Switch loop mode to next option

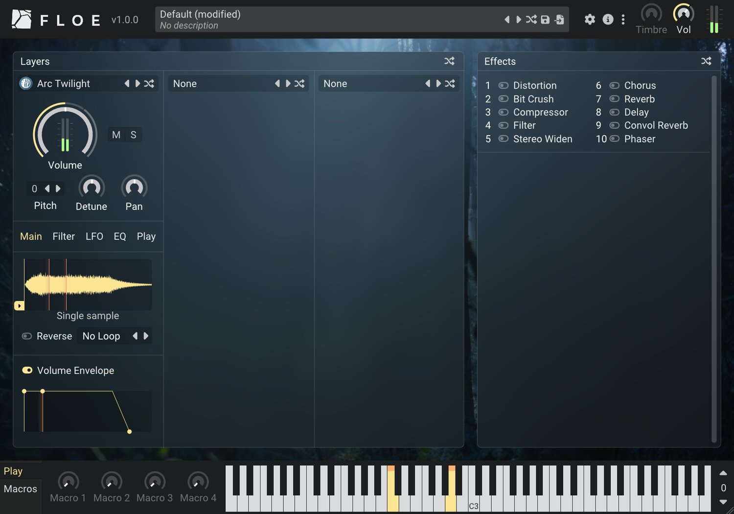click(145, 336)
